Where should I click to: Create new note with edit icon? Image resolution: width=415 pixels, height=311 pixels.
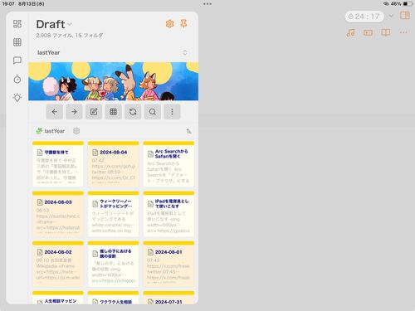tap(94, 112)
